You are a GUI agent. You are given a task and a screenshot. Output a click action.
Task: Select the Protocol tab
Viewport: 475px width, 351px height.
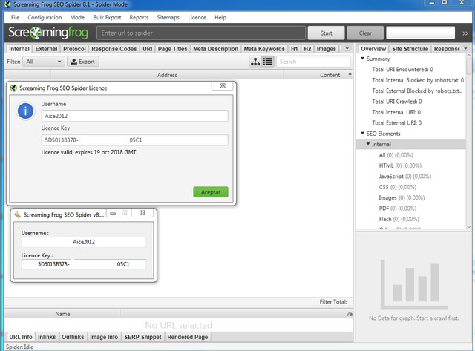[74, 49]
